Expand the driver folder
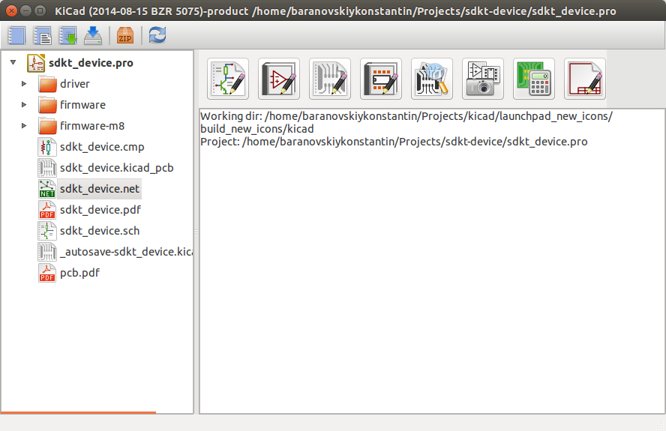666x431 pixels. (x=24, y=84)
